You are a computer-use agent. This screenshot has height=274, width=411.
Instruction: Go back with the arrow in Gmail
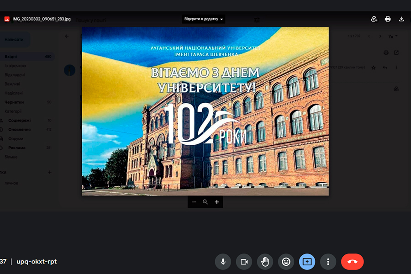click(67, 36)
